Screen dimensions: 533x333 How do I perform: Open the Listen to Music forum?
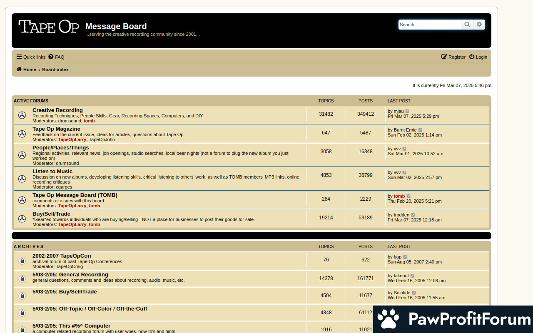point(52,171)
